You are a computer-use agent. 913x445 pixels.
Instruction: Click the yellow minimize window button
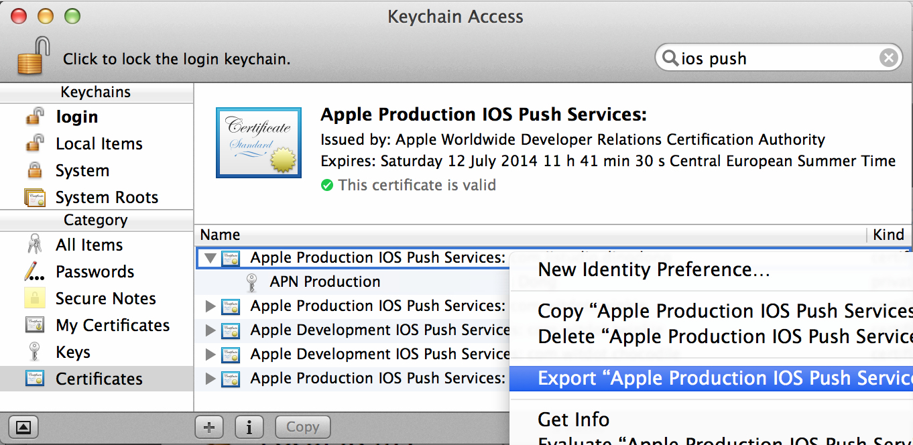pyautogui.click(x=45, y=16)
